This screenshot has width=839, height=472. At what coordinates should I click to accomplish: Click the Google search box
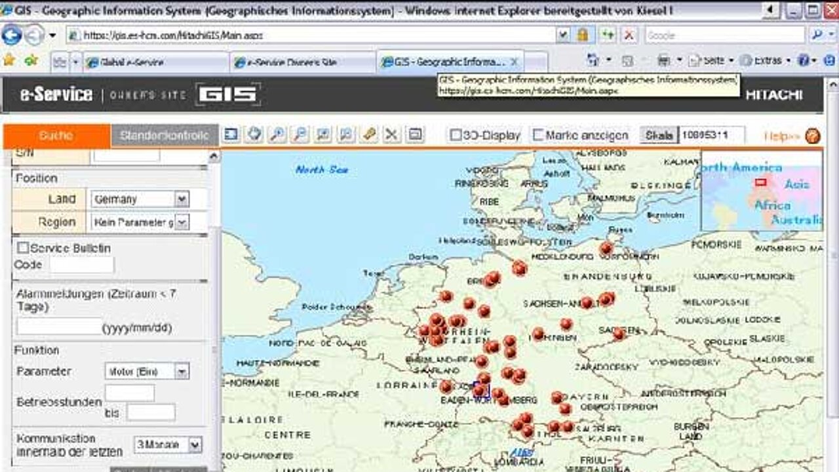tap(725, 35)
